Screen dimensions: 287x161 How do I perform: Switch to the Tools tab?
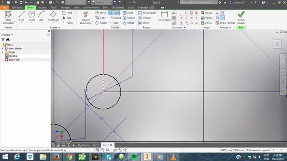pyautogui.click(x=53, y=8)
